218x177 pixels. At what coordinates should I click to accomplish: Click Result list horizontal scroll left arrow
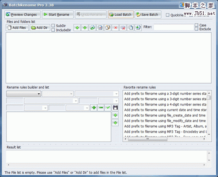8,165
